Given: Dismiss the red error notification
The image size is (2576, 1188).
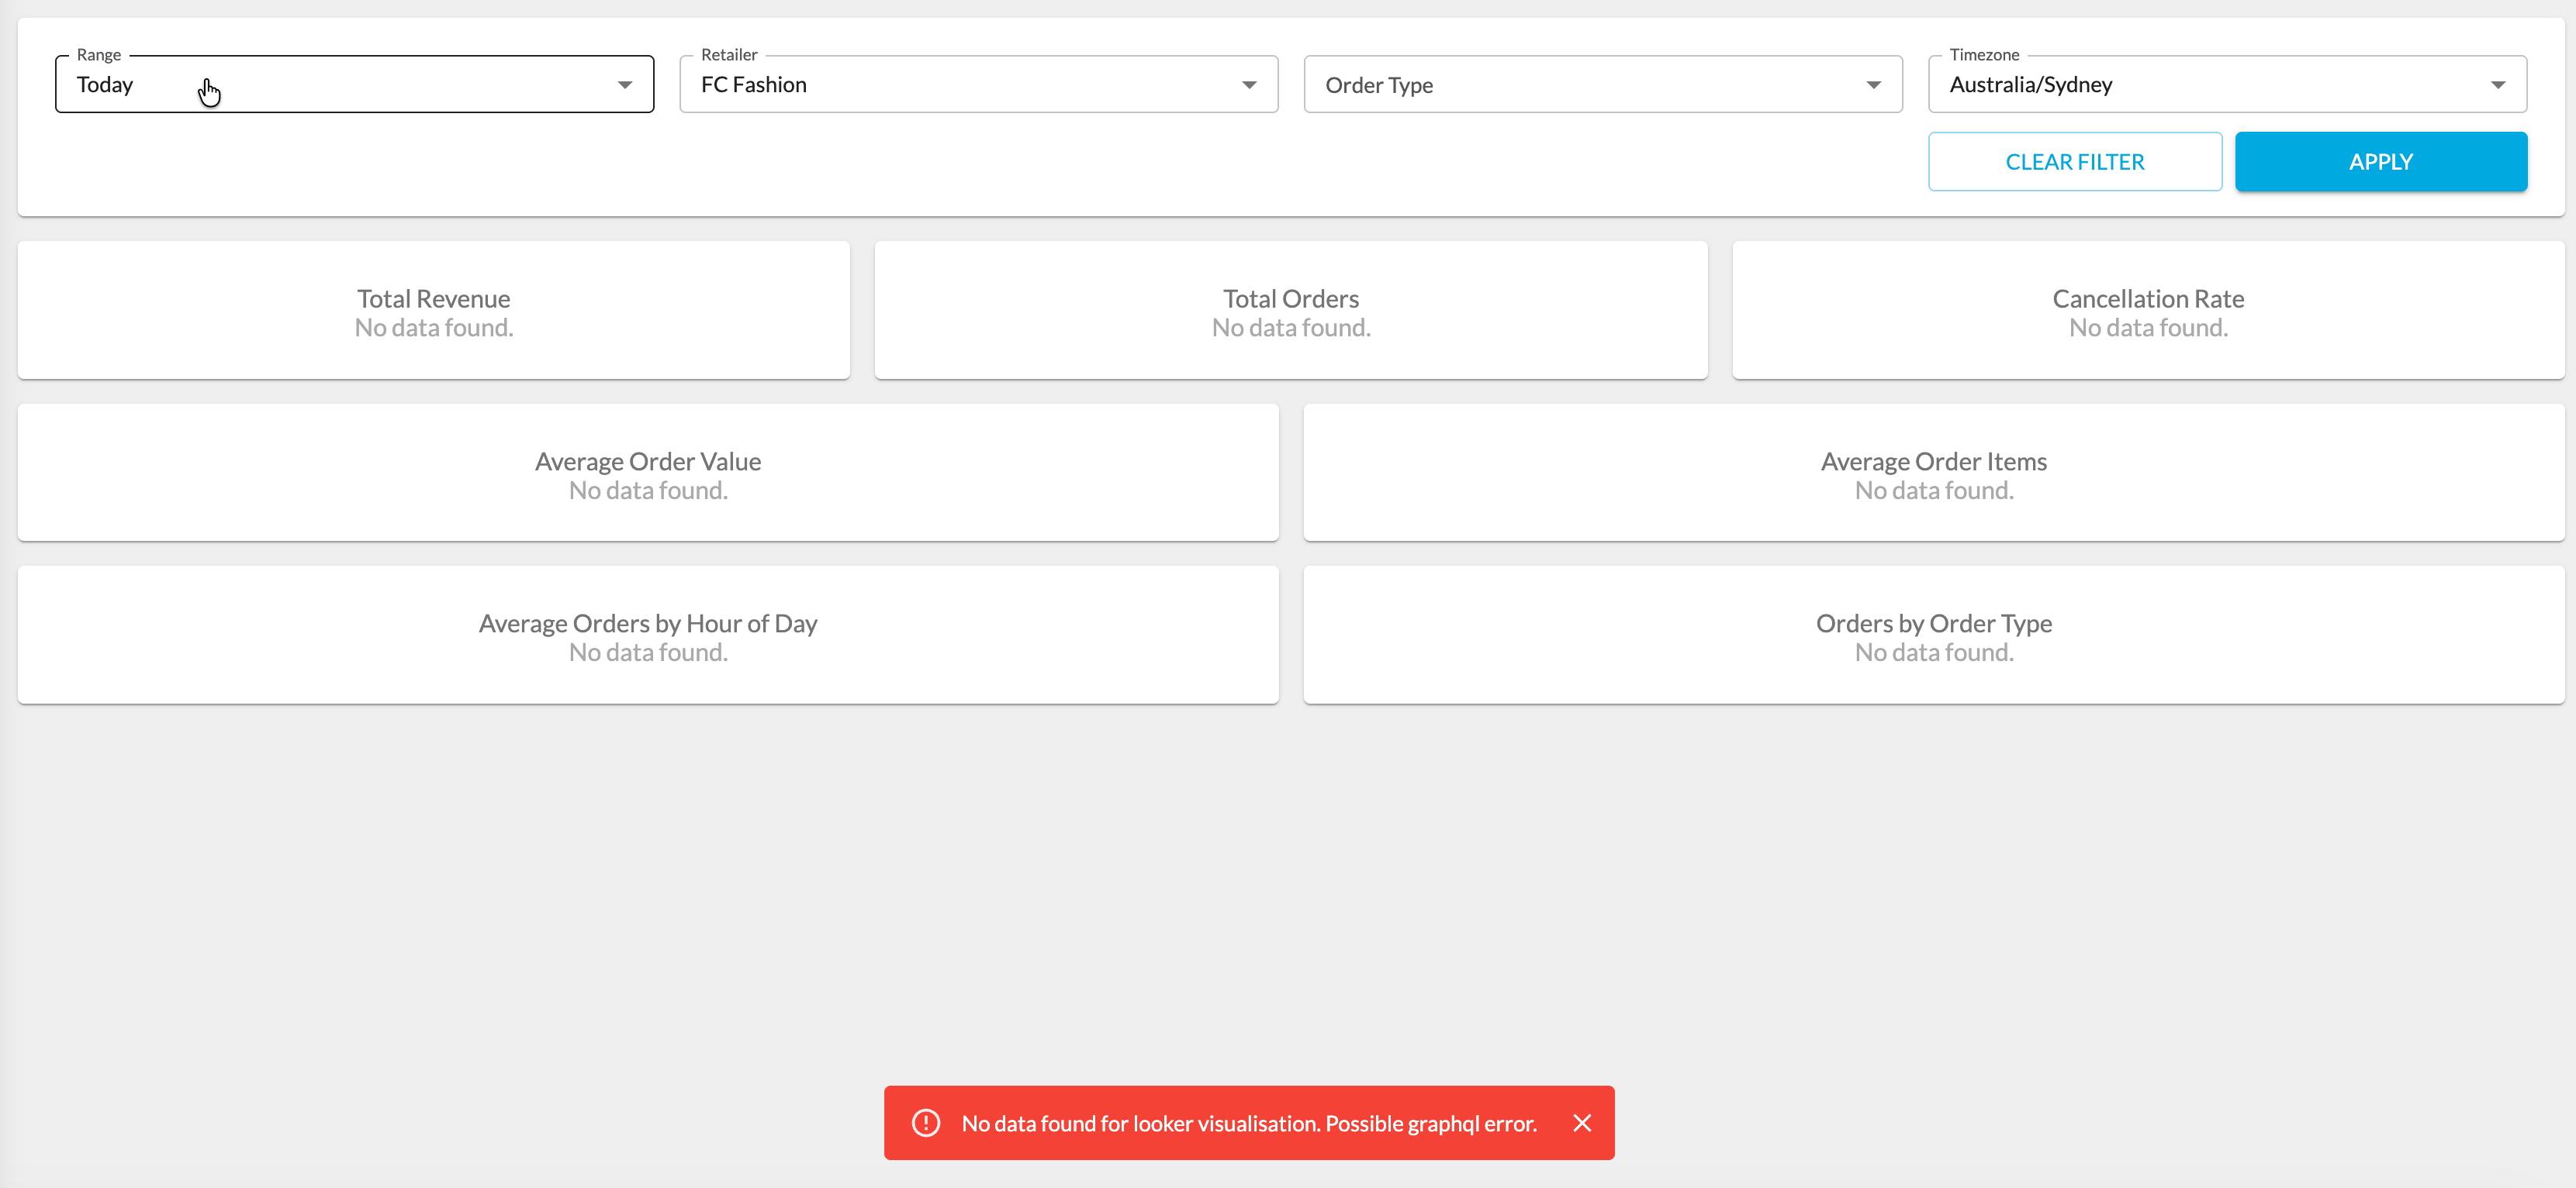Looking at the screenshot, I should (x=1582, y=1123).
